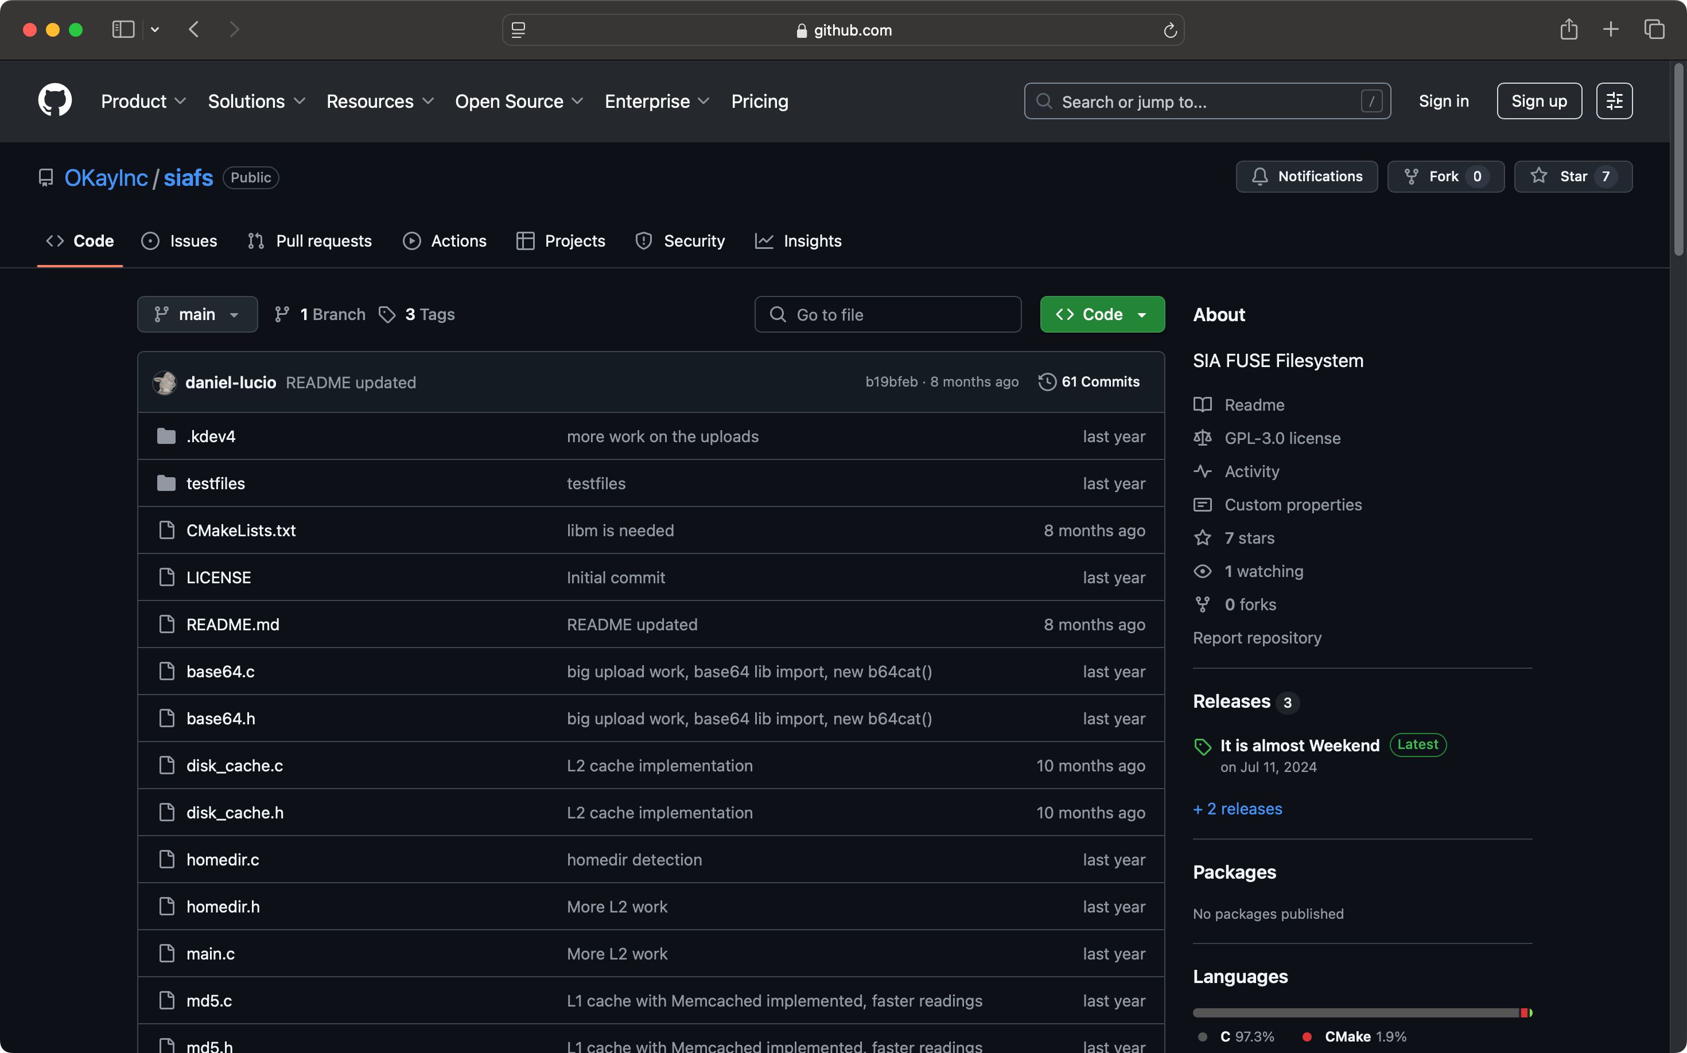Click the Fork button
Screen dimensions: 1687x1053
click(1445, 176)
